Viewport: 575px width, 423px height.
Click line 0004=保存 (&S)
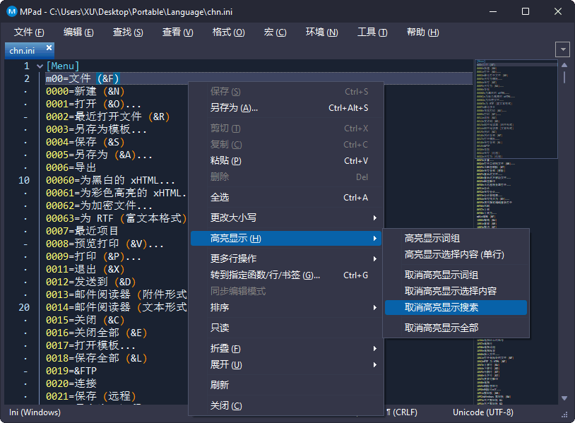tap(85, 142)
